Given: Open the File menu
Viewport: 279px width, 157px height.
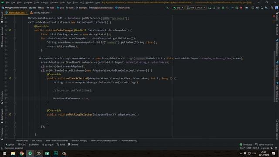Looking at the screenshot, I should (x=8, y=3).
